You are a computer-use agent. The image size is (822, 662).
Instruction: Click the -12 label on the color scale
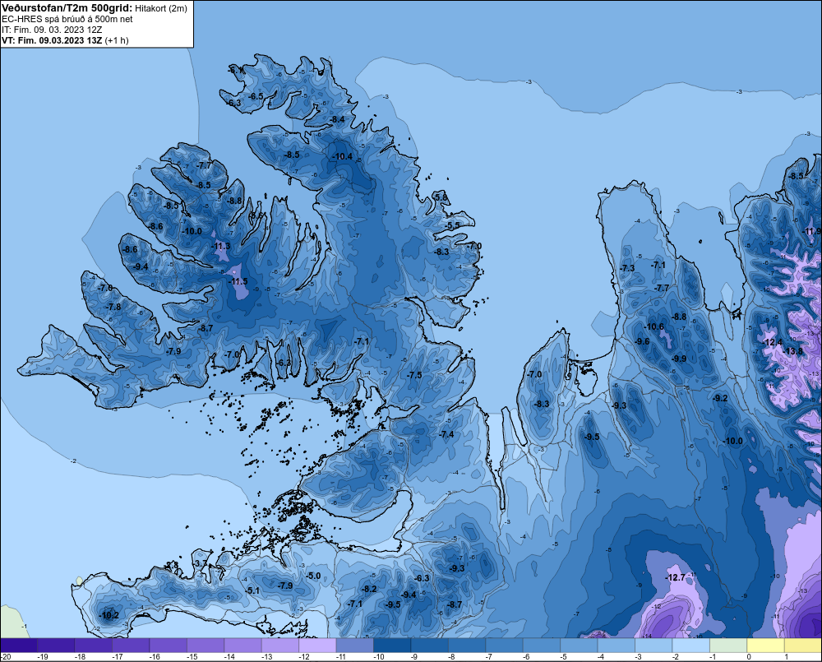[305, 657]
